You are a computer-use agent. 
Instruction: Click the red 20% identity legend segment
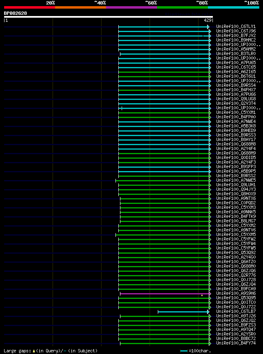tap(30, 7)
